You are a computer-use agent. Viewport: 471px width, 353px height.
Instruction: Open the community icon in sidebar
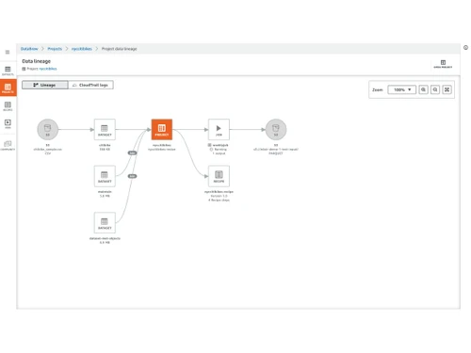click(x=8, y=145)
